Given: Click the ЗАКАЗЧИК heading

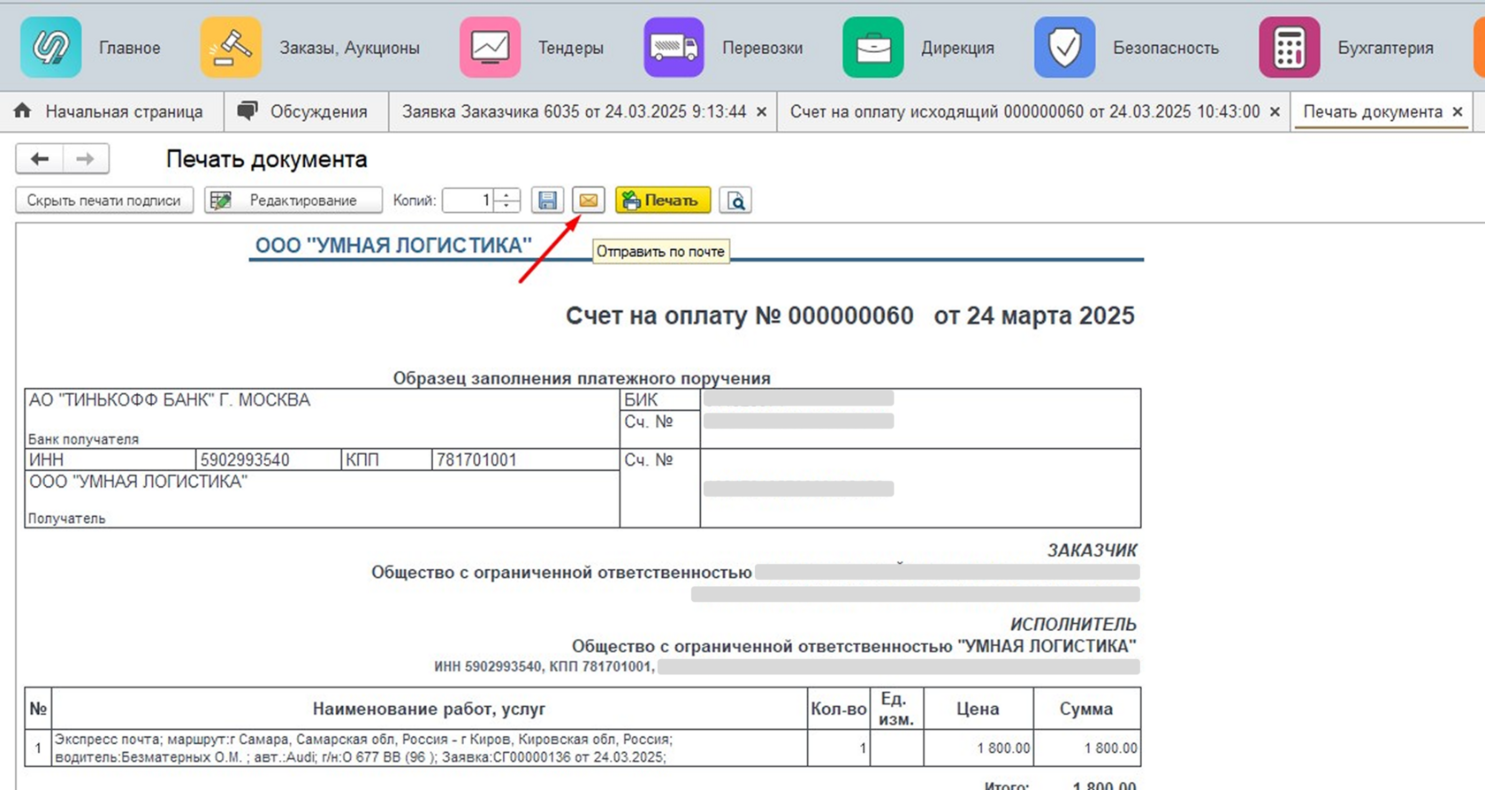Looking at the screenshot, I should pyautogui.click(x=1092, y=551).
